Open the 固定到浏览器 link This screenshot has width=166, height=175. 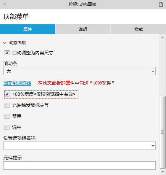click(17, 83)
